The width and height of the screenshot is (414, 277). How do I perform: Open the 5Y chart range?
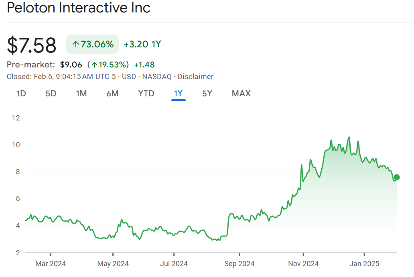click(207, 94)
